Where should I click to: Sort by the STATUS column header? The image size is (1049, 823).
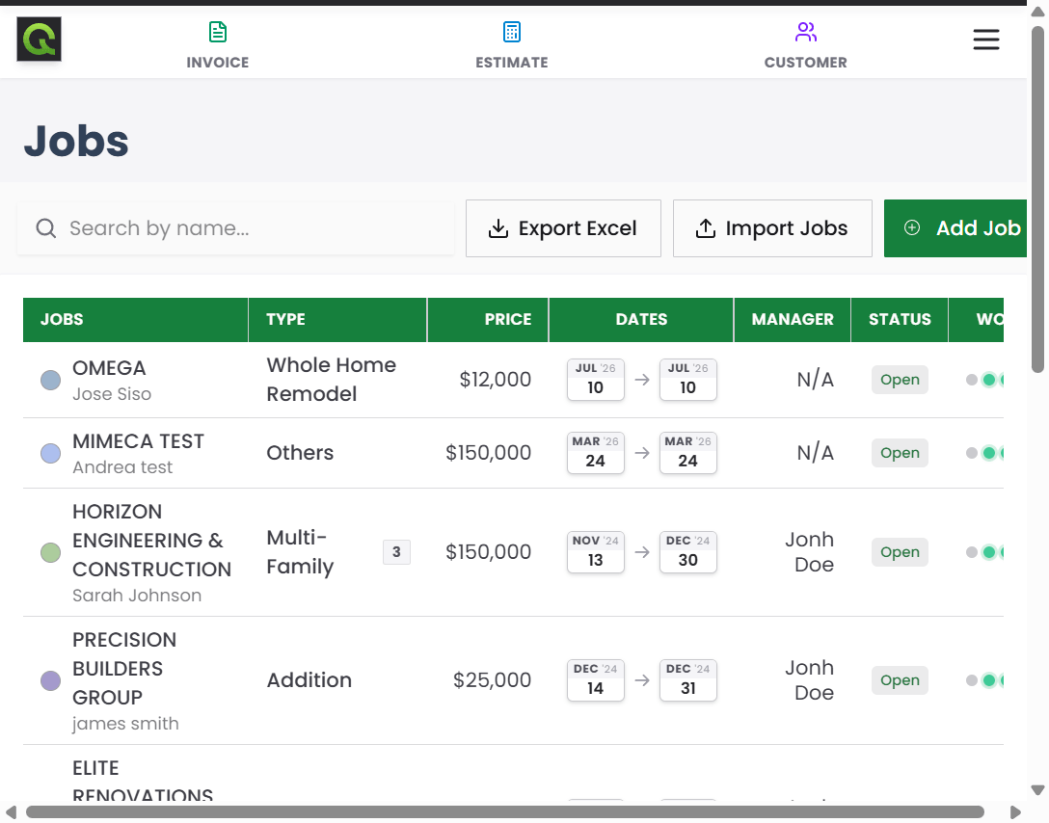coord(900,320)
